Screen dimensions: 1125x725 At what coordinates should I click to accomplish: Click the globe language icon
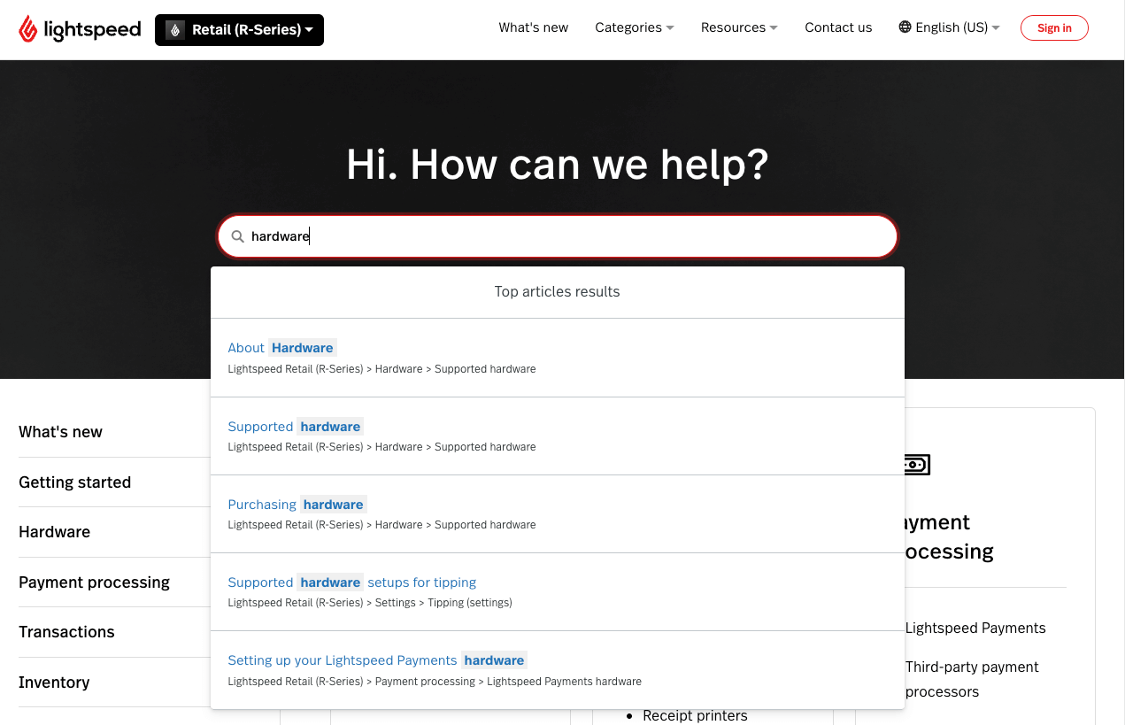[x=905, y=27]
